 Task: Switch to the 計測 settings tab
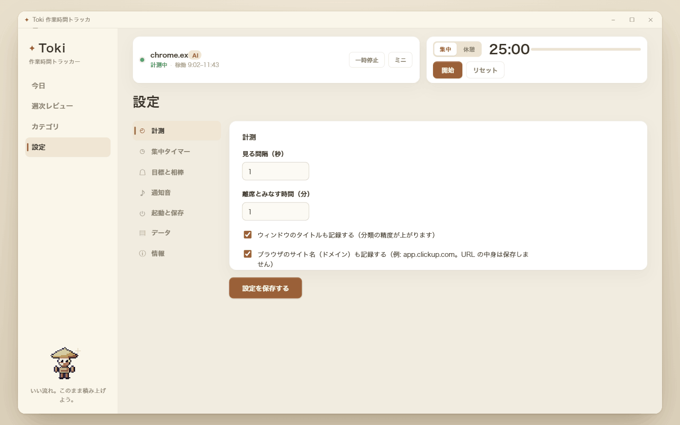[x=177, y=131]
